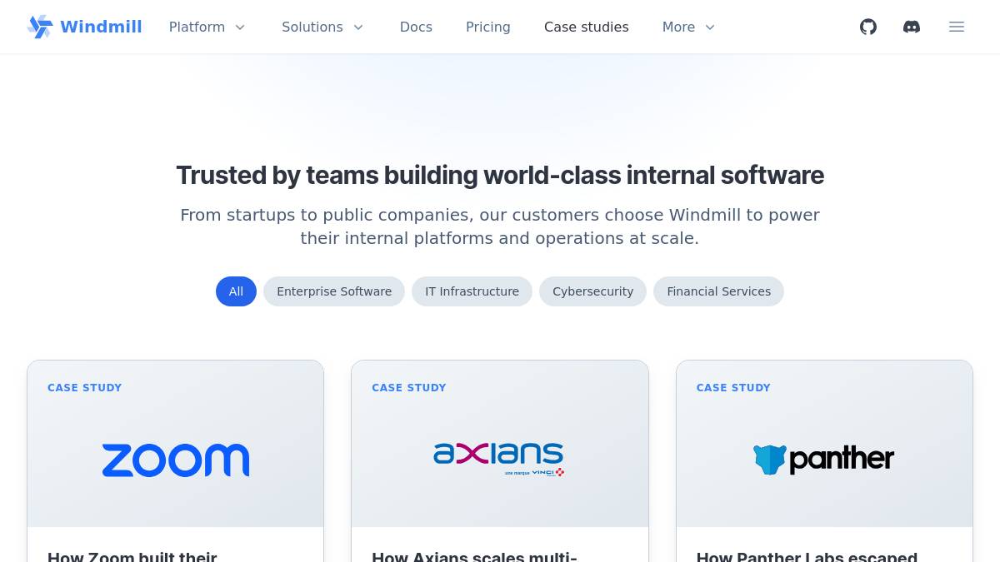Expand the Platform dropdown menu

click(207, 27)
